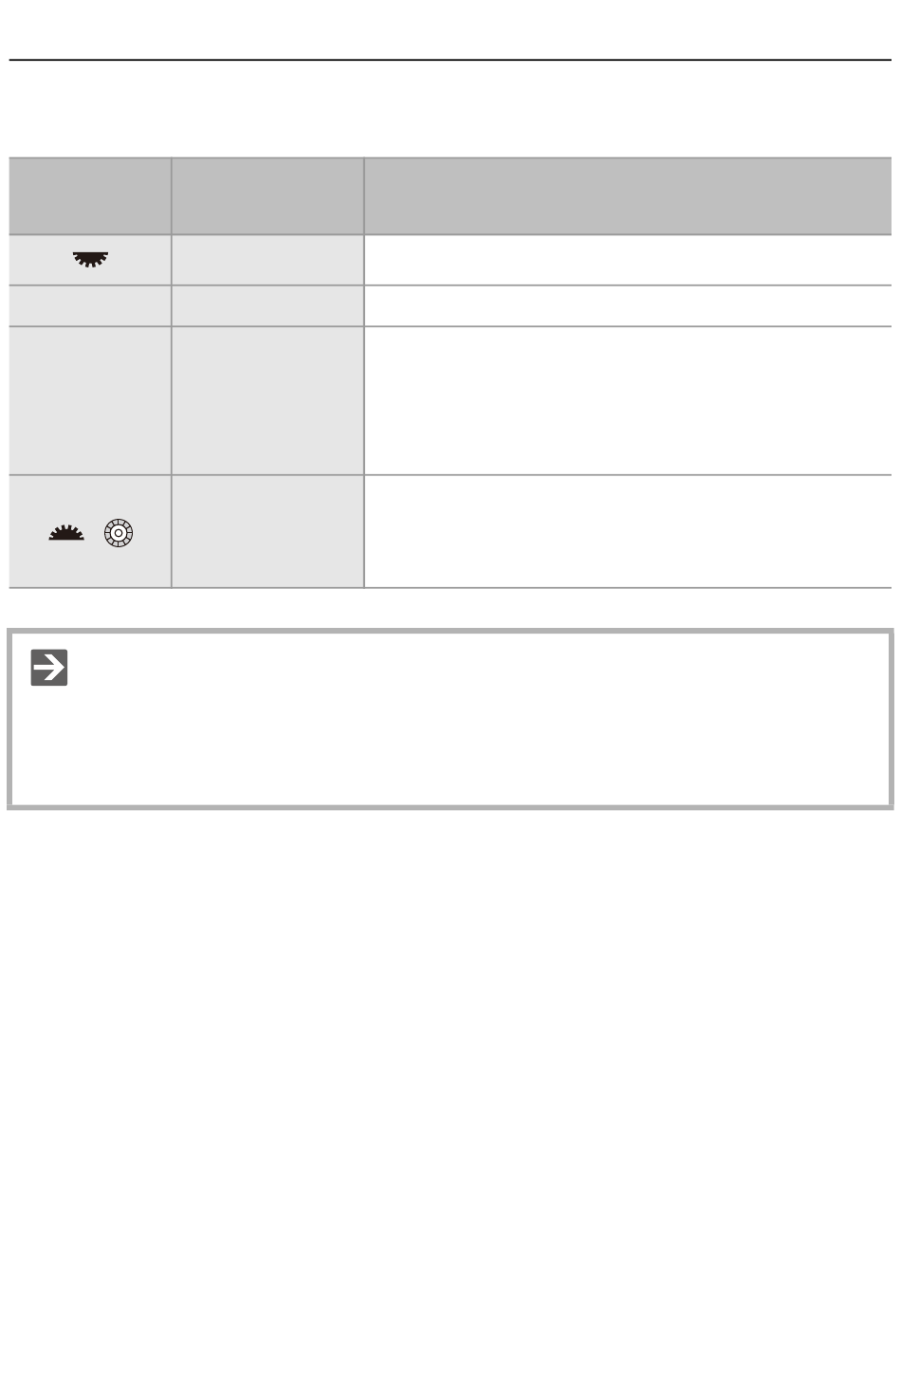Click the front dial icon in the table

[90, 260]
